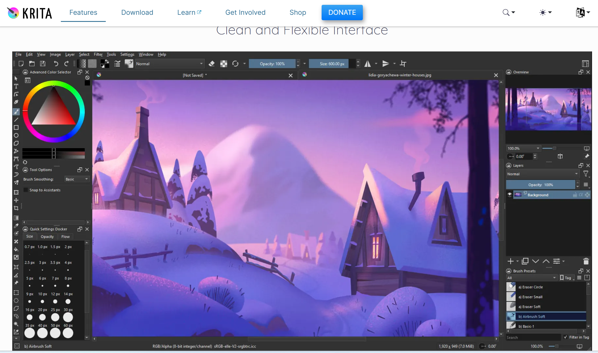
Task: Click Move Layer Up arrow icon
Action: pyautogui.click(x=546, y=261)
